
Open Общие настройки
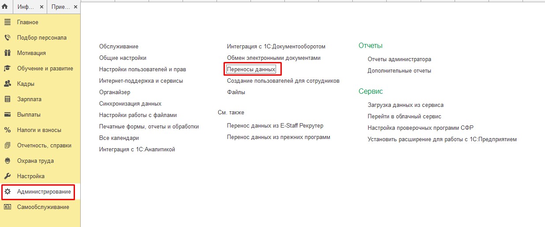coord(123,58)
